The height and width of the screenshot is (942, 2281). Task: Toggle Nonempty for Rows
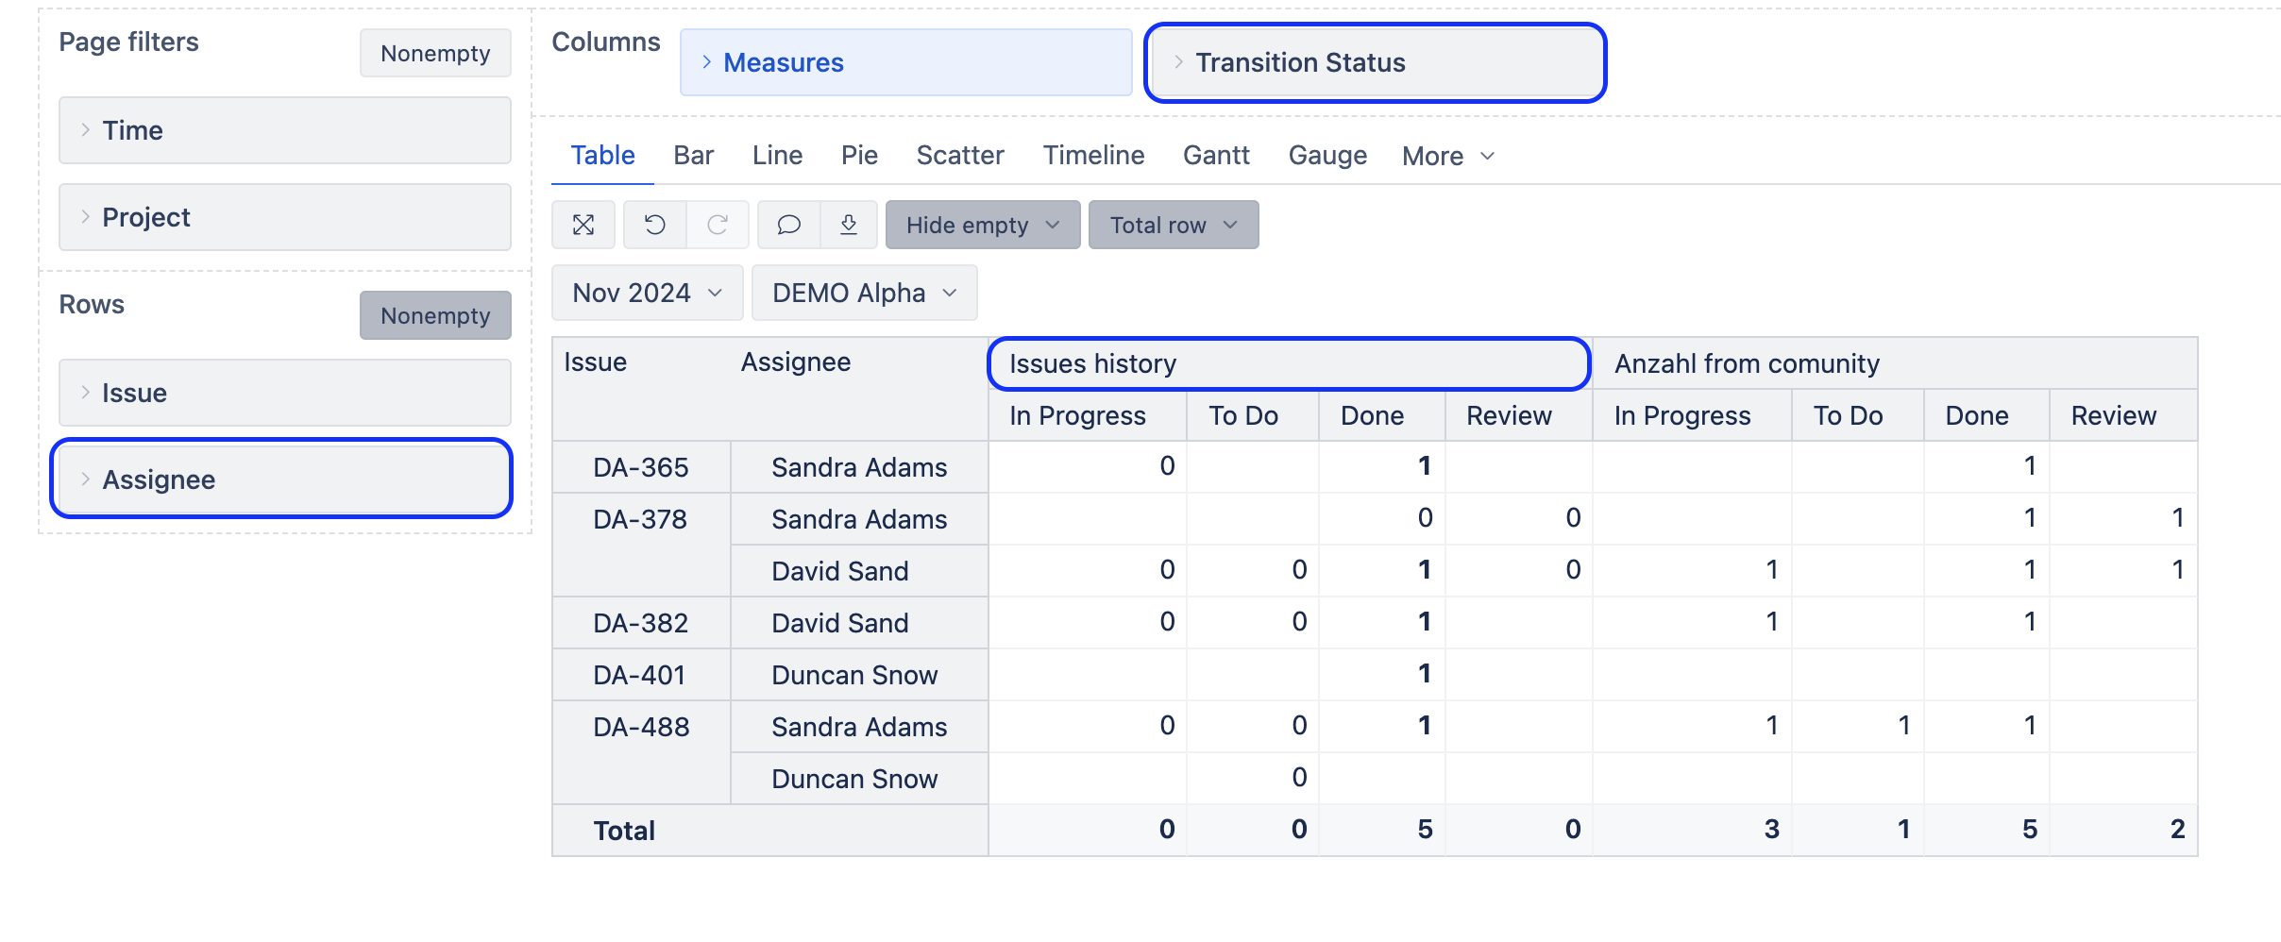tap(435, 316)
